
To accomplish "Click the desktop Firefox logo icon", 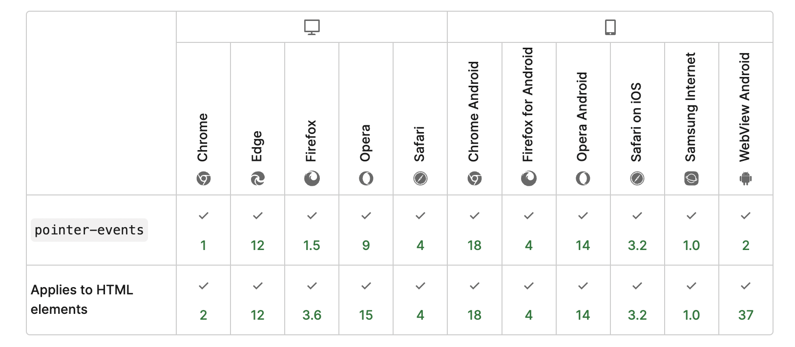I will [312, 179].
